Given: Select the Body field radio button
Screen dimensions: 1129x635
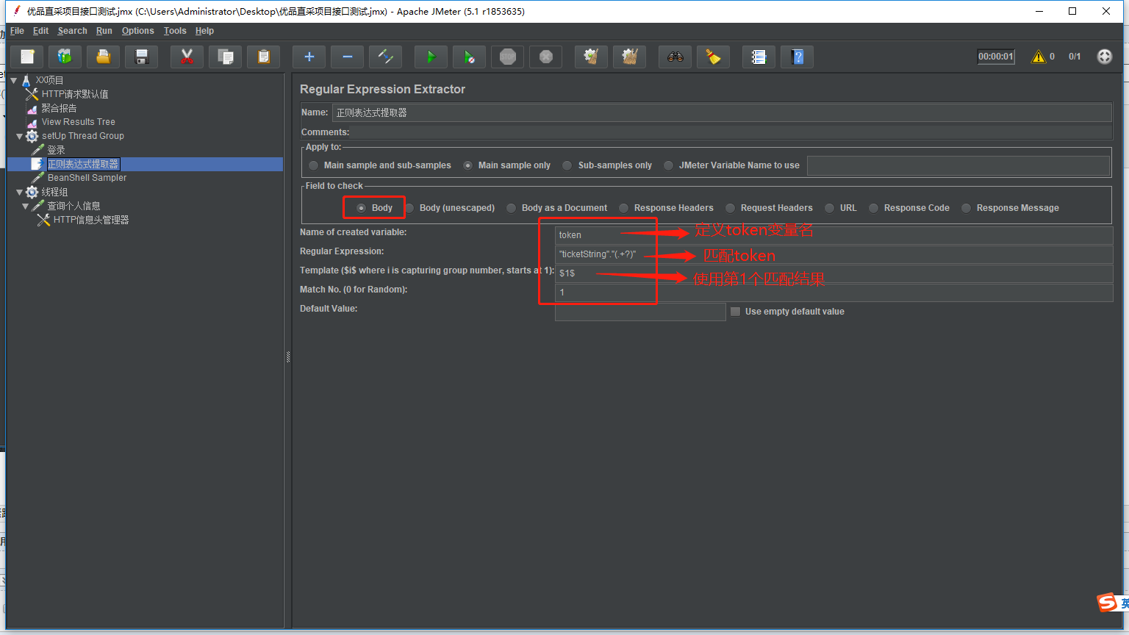Looking at the screenshot, I should click(x=362, y=208).
